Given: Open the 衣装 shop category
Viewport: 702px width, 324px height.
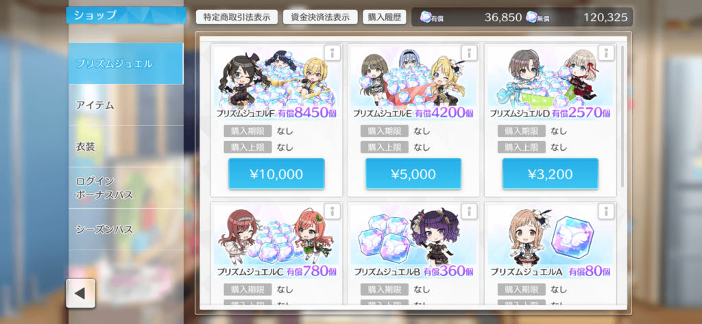Looking at the screenshot, I should pos(126,147).
